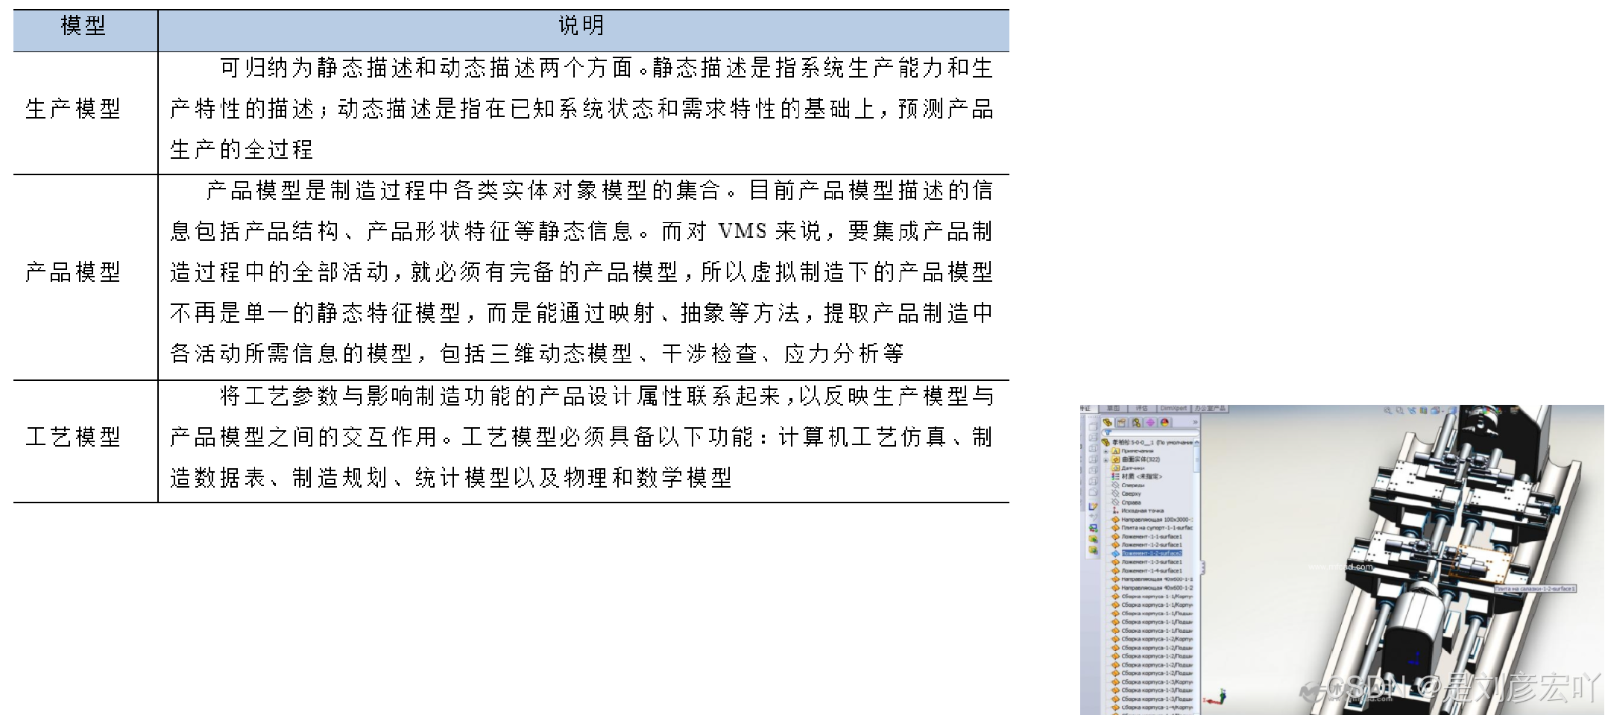Expand the Примечания folder node
This screenshot has width=1605, height=715.
point(1106,451)
